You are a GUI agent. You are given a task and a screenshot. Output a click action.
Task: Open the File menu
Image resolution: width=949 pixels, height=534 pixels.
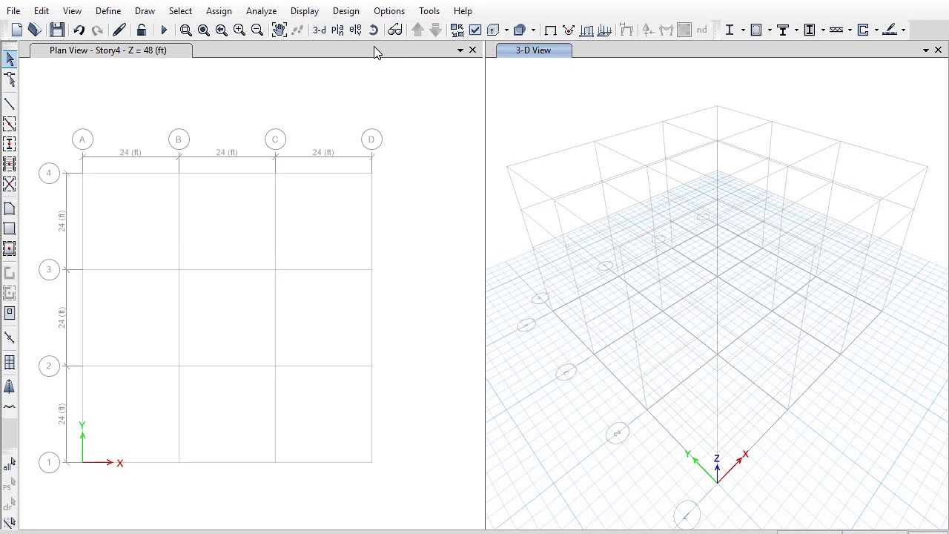[x=13, y=11]
